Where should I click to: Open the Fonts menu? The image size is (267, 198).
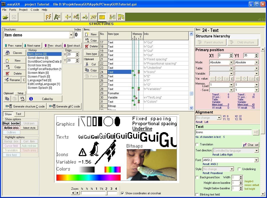pyautogui.click(x=13, y=10)
